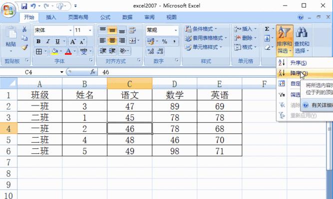Click the fx insert function button

(x=93, y=72)
